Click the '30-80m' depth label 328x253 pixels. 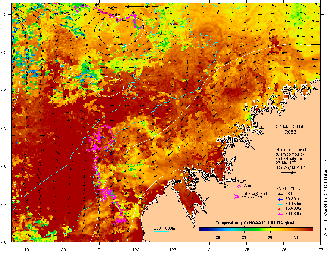(x=292, y=199)
